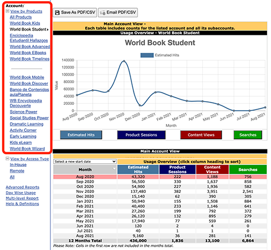This screenshot has height=250, width=271.
Task: Show Searches chart
Action: tap(248, 135)
